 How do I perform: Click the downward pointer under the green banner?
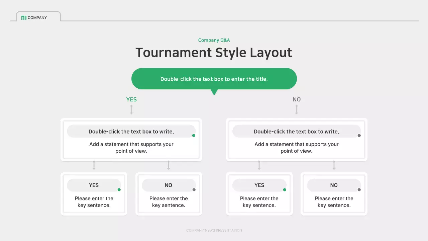coord(214,91)
